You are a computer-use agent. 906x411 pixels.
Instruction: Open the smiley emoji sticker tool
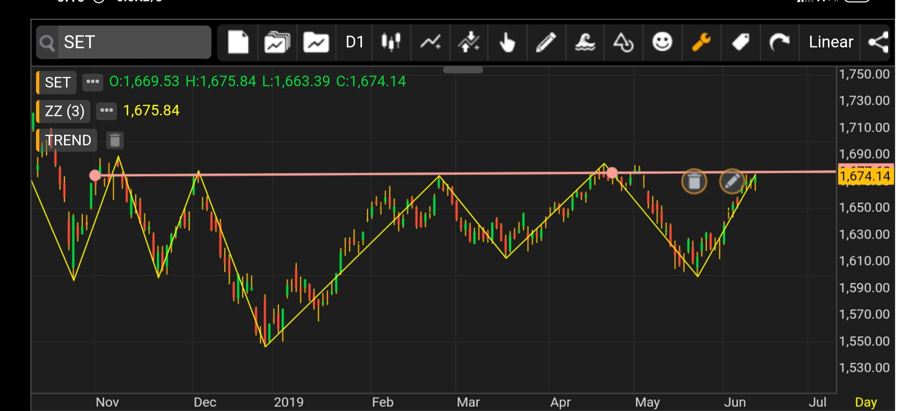pos(662,42)
